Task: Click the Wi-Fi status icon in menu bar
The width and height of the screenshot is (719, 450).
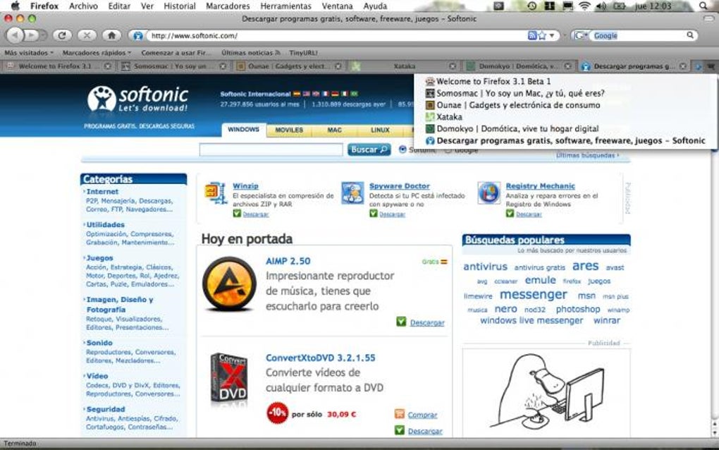Action: 584,6
